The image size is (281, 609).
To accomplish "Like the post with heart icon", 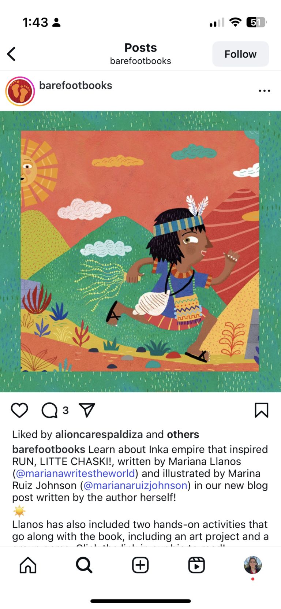I will pyautogui.click(x=19, y=410).
